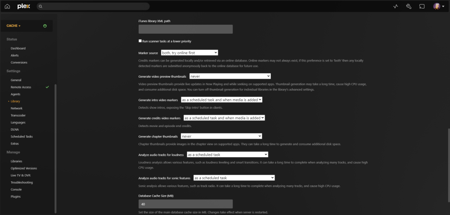Open Generate chapter thumbnails dropdown
Viewport: 450px width, 215px height.
coord(221,136)
